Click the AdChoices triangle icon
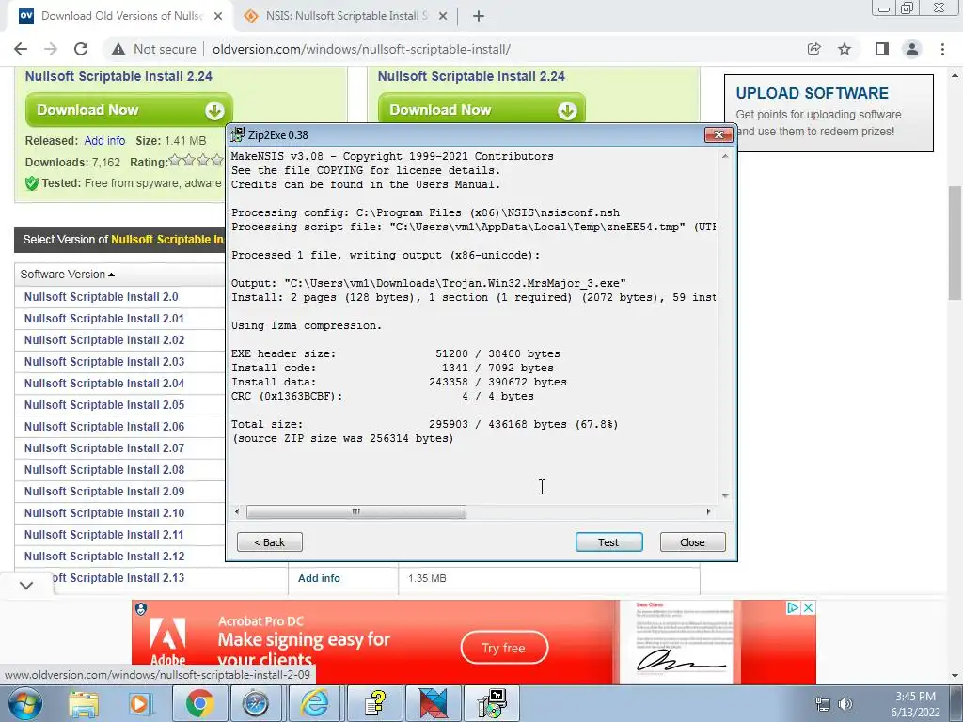This screenshot has height=722, width=963. [x=794, y=608]
